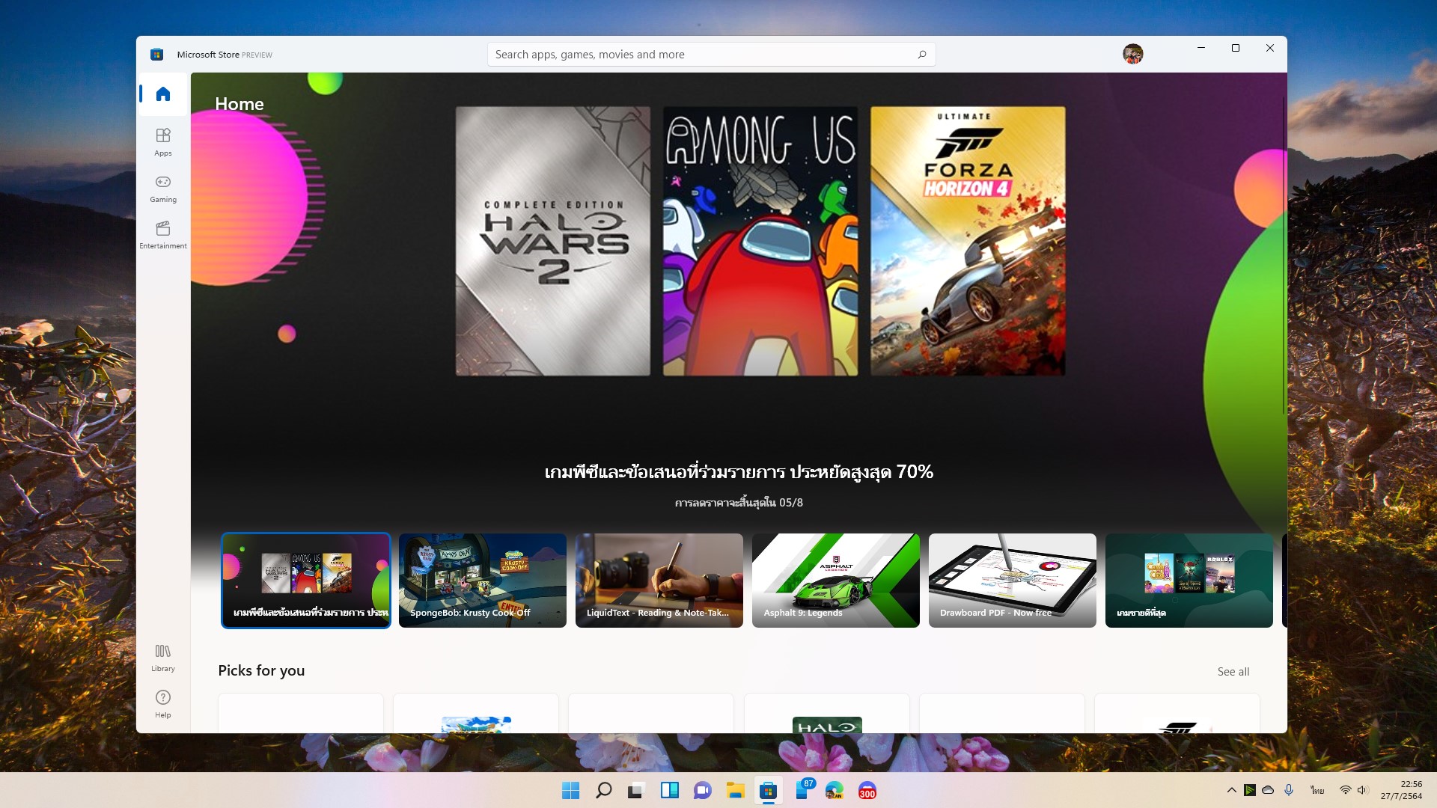Image resolution: width=1437 pixels, height=808 pixels.
Task: Minimize the Microsoft Store window
Action: (1201, 48)
